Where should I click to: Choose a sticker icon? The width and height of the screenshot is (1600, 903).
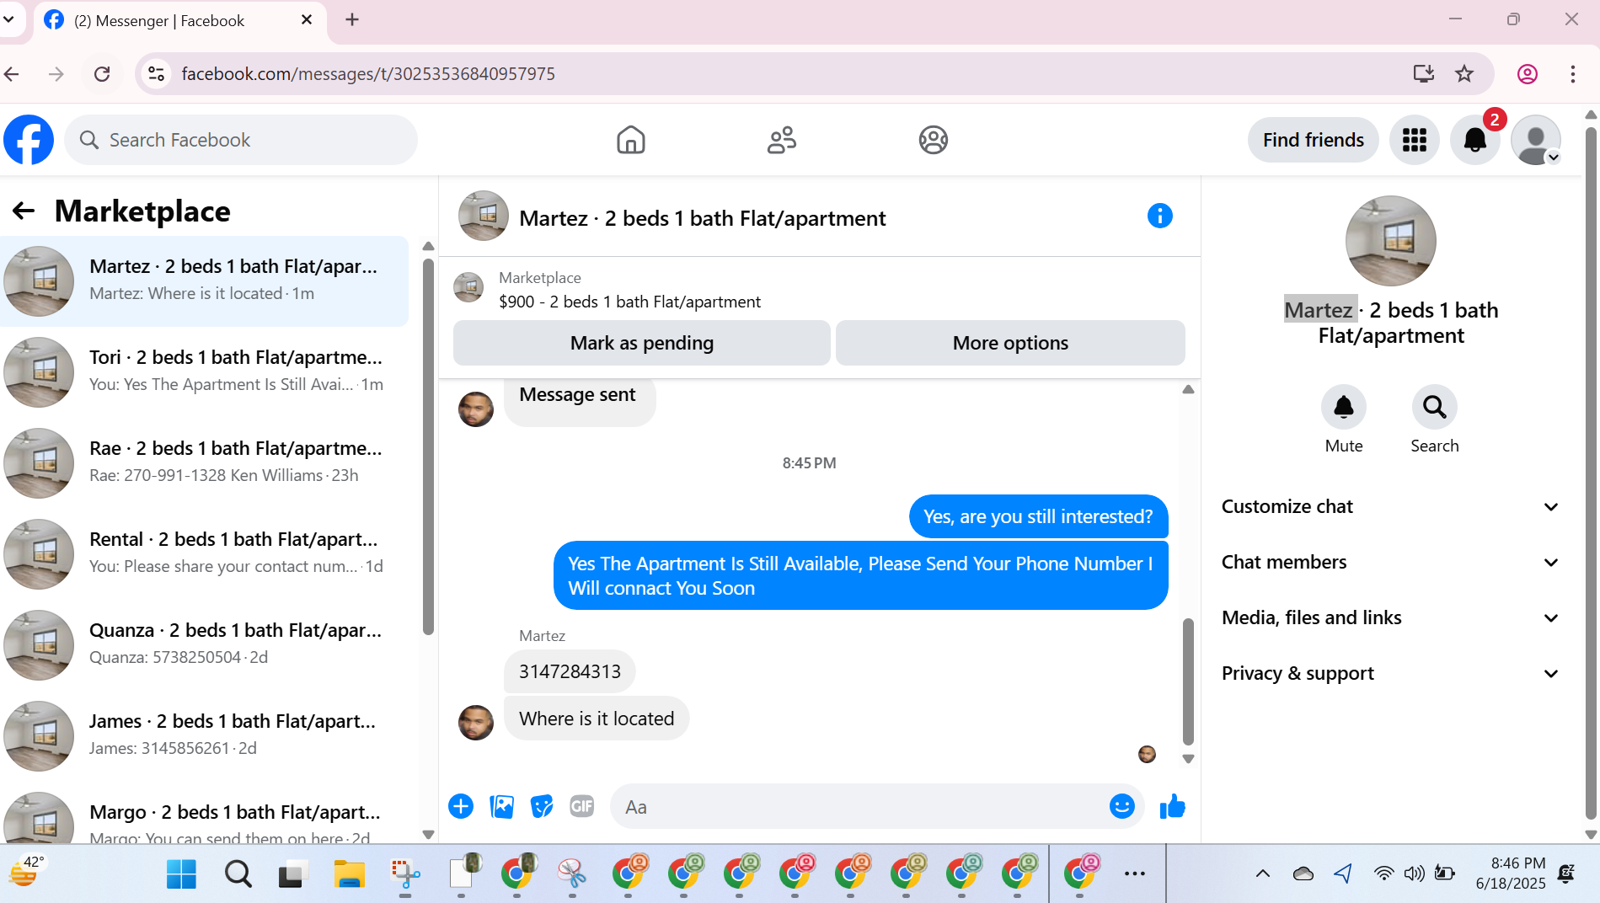[542, 807]
